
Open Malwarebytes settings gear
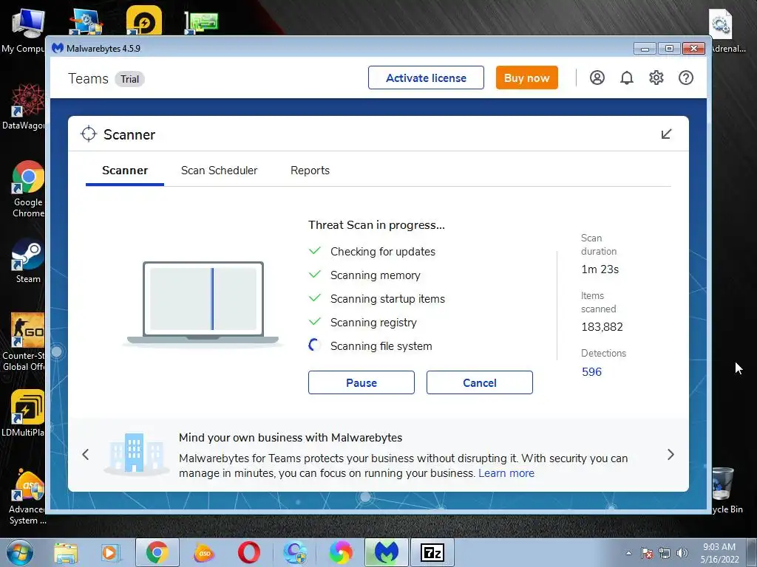click(x=656, y=78)
